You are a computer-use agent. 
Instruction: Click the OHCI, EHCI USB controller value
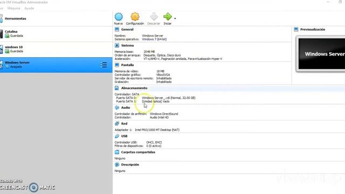pyautogui.click(x=154, y=142)
